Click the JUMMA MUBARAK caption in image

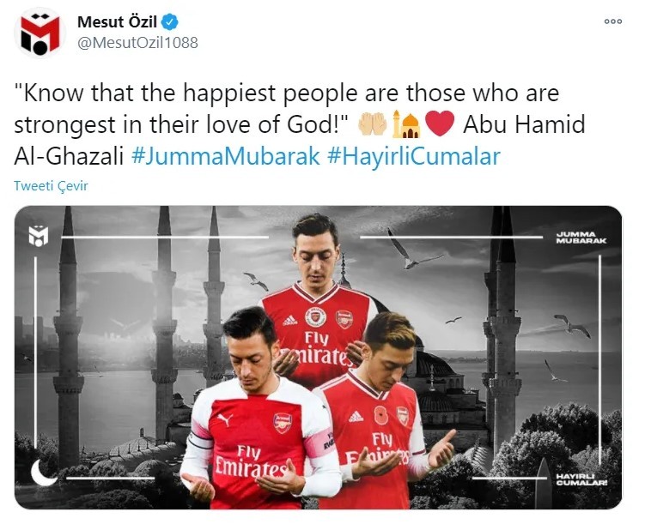click(x=581, y=238)
